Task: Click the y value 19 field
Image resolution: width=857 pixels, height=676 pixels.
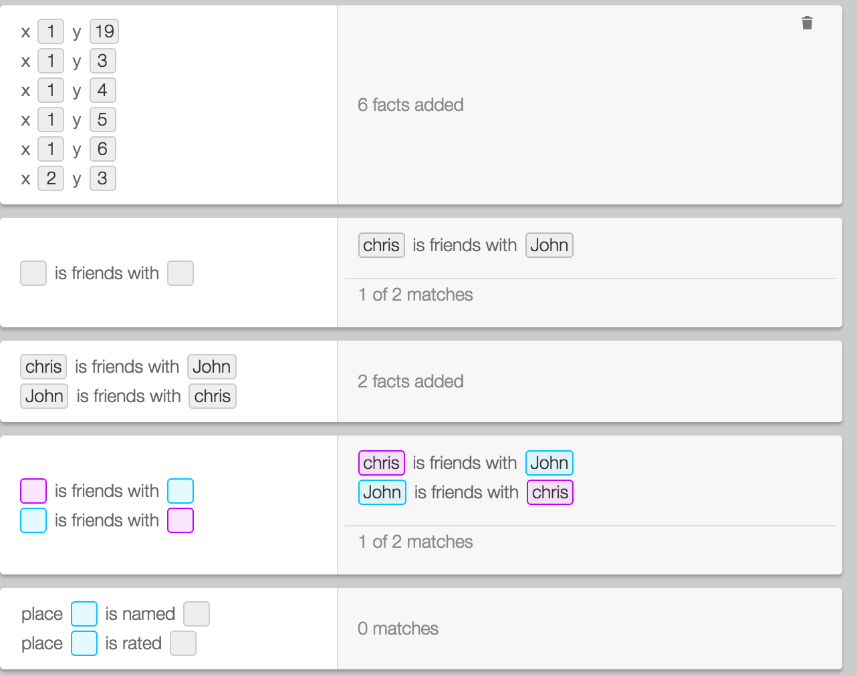Action: pos(104,31)
